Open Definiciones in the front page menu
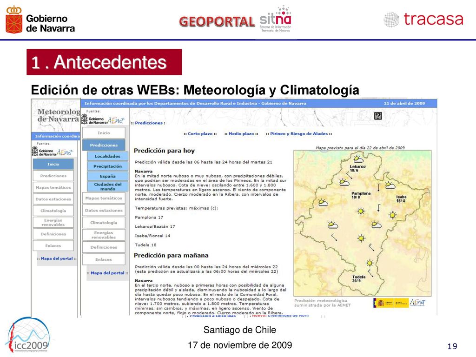Viewport: 476px width, 357px height. tap(104, 247)
